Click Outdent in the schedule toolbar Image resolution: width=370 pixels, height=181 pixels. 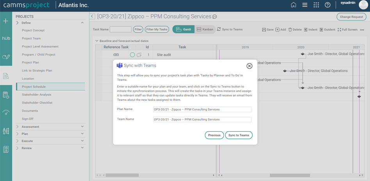tap(327, 30)
